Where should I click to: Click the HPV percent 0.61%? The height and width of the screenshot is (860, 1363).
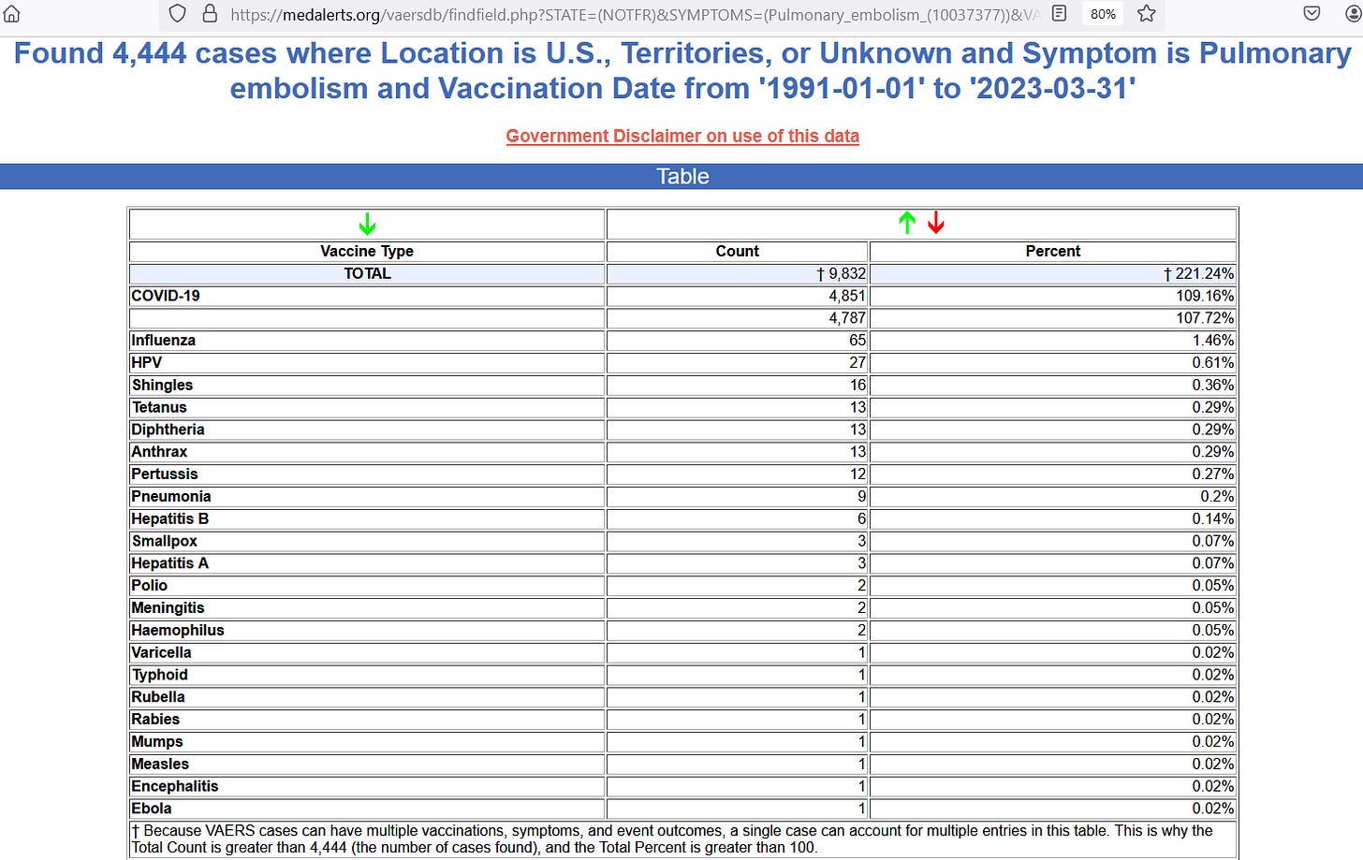coord(1213,363)
